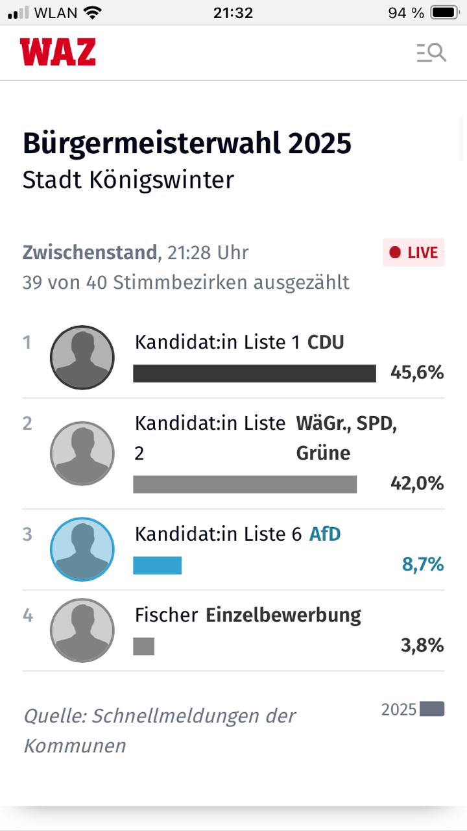The height and width of the screenshot is (831, 467).
Task: Tap the 2025 legend color swatch
Action: [x=432, y=709]
